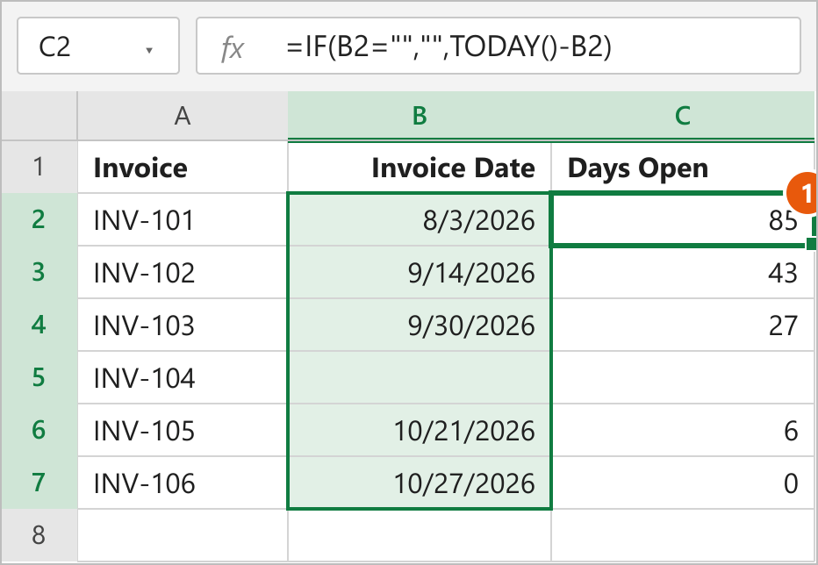
Task: Select cell INV-105
Action: tap(183, 430)
